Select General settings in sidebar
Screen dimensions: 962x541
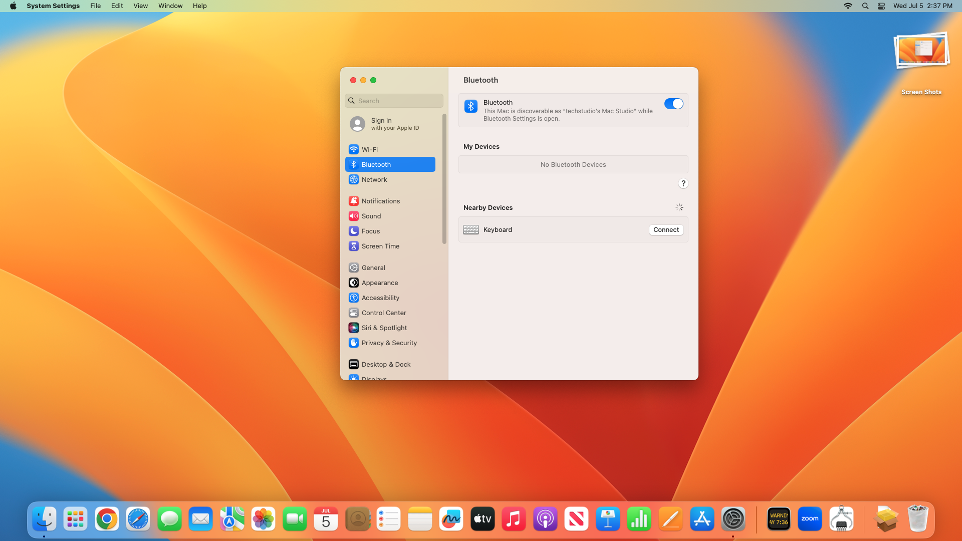pyautogui.click(x=390, y=267)
